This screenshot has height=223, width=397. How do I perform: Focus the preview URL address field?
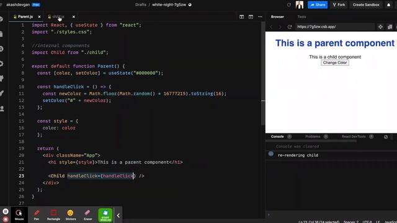335,27
